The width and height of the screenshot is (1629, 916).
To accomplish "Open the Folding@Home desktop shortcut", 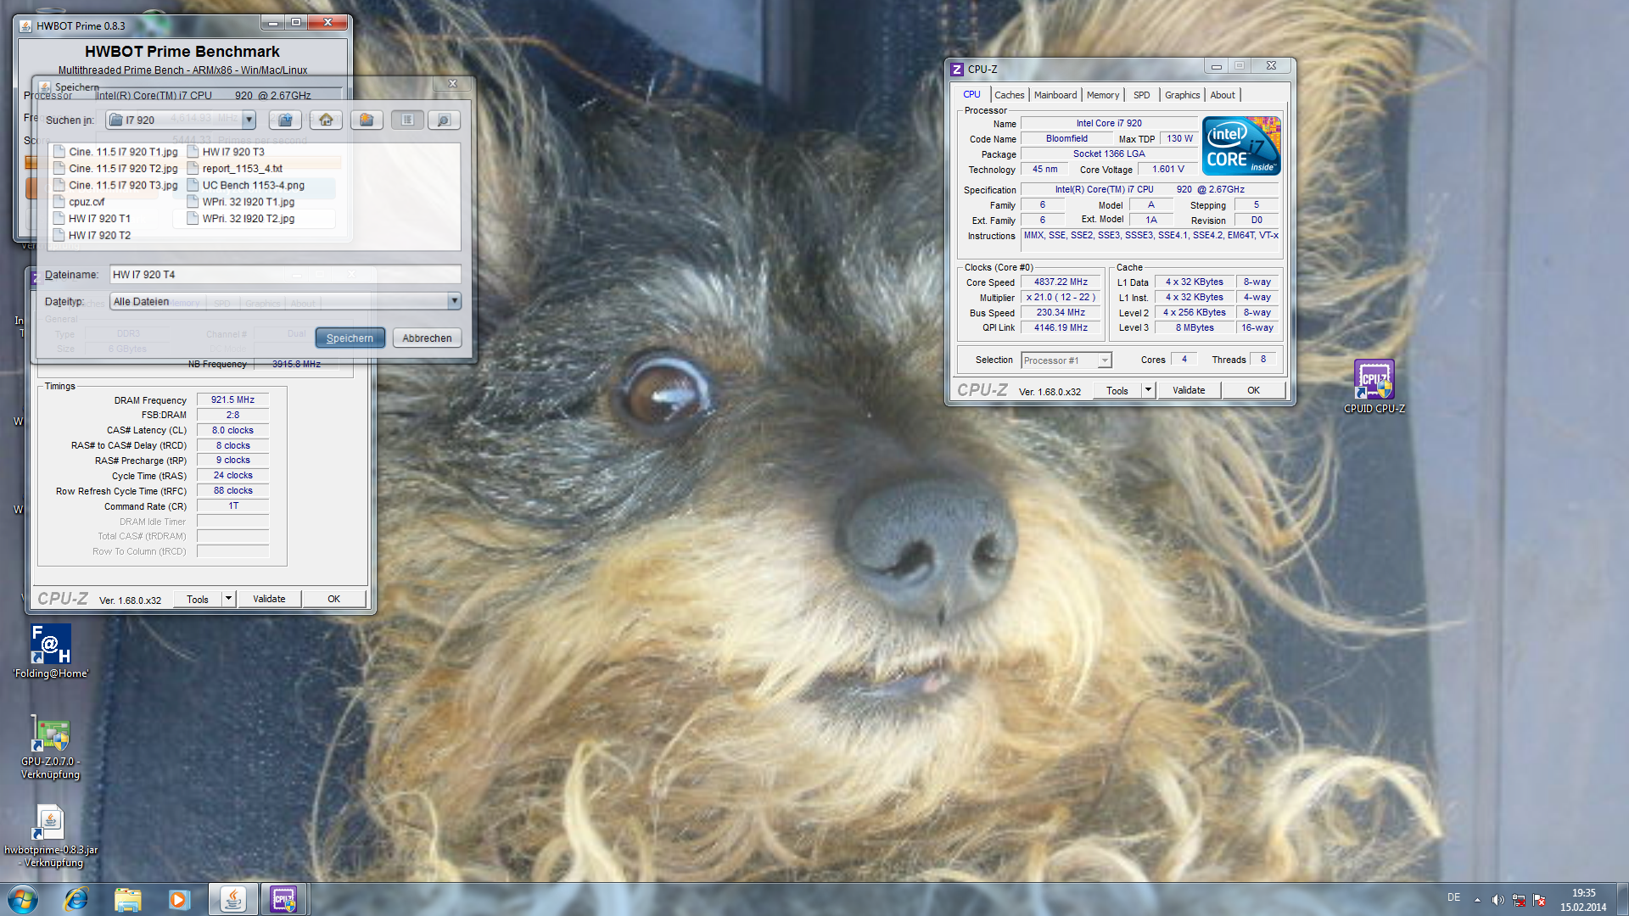I will click(51, 651).
